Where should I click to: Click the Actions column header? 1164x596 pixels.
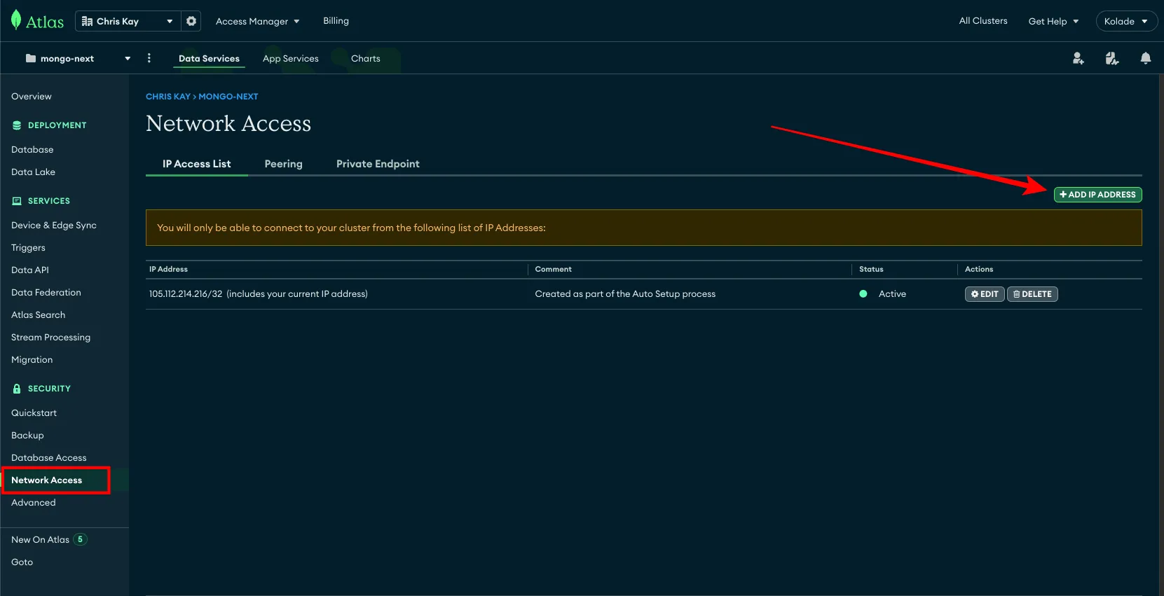click(978, 270)
